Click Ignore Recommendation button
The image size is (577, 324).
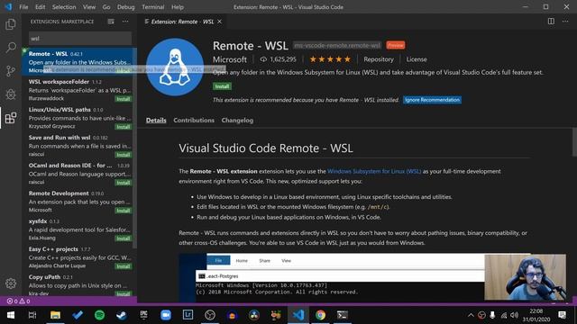coord(432,100)
